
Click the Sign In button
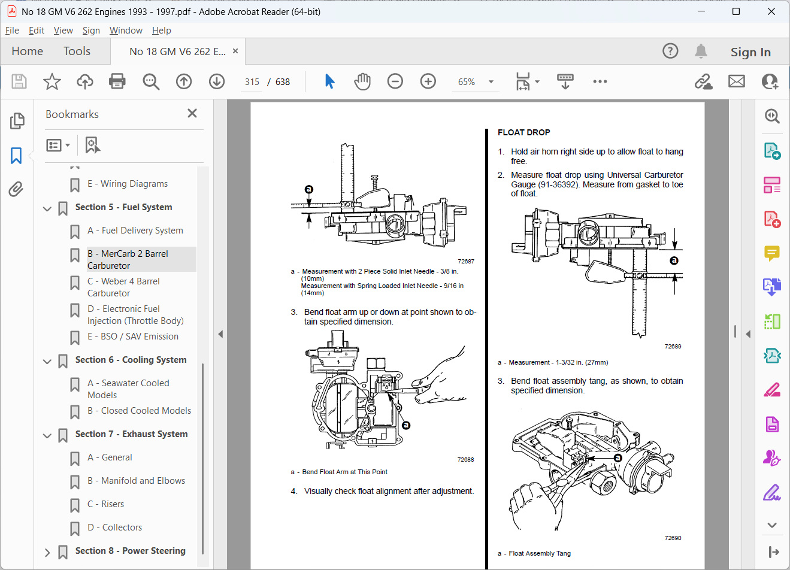point(750,52)
